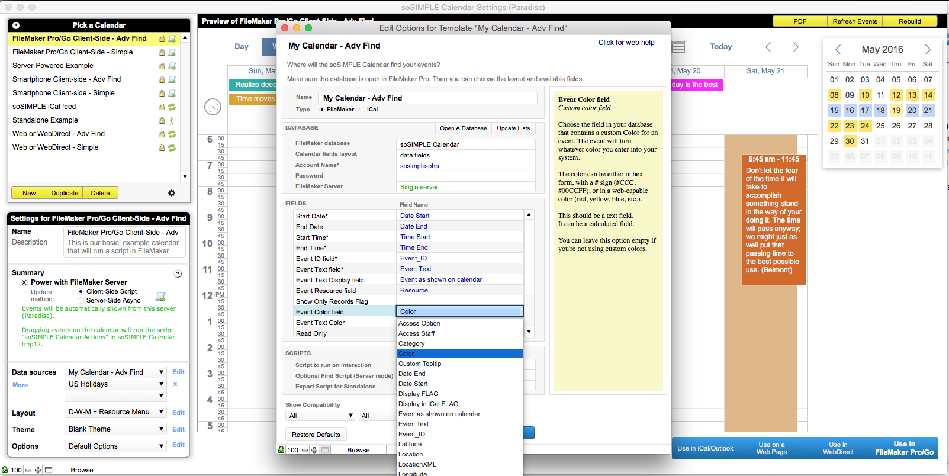Click the Update Lists button

pos(513,128)
